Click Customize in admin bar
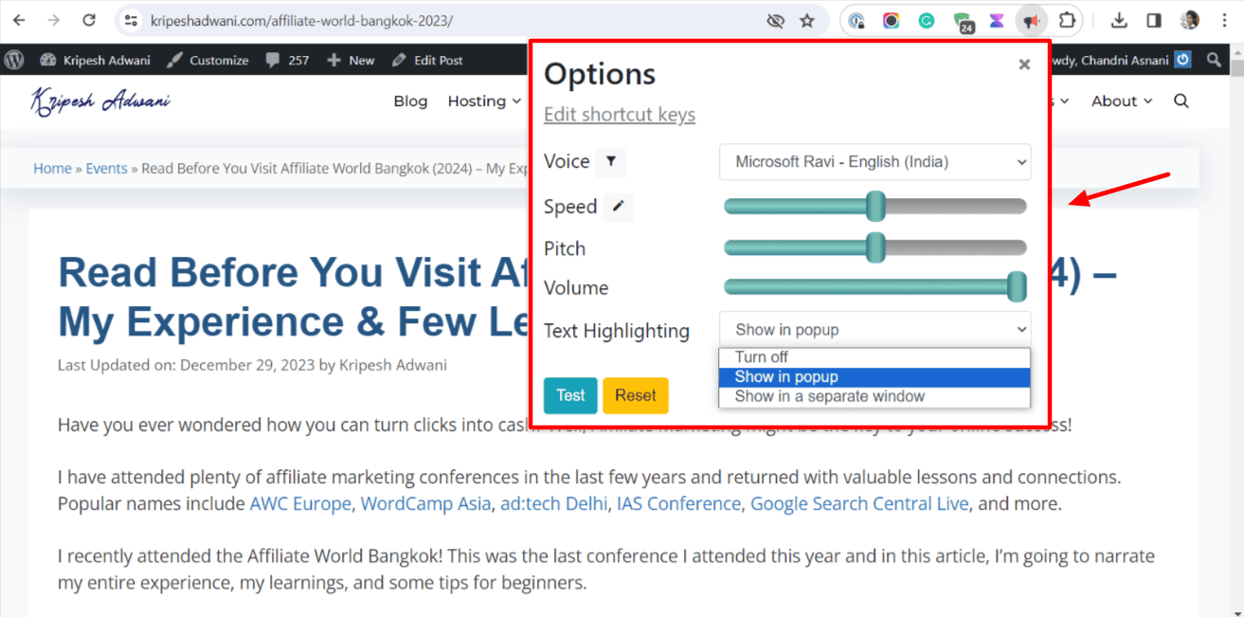The width and height of the screenshot is (1244, 617). coord(207,60)
